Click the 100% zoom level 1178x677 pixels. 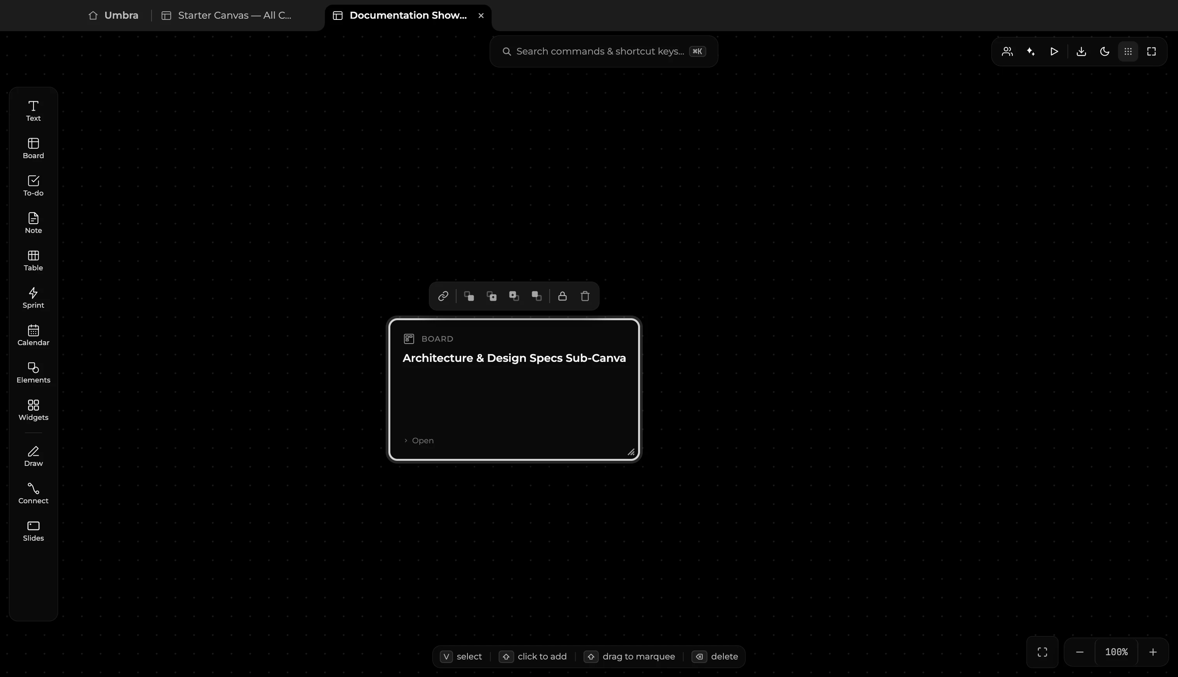click(x=1116, y=652)
